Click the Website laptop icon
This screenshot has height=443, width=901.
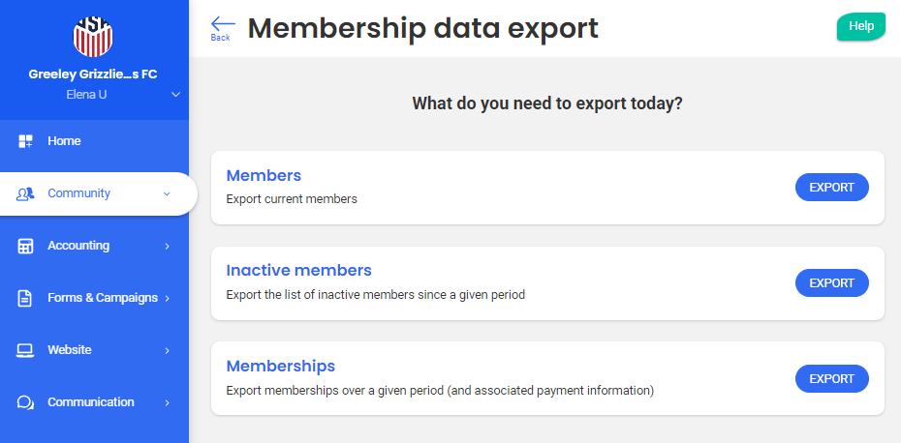coord(26,350)
